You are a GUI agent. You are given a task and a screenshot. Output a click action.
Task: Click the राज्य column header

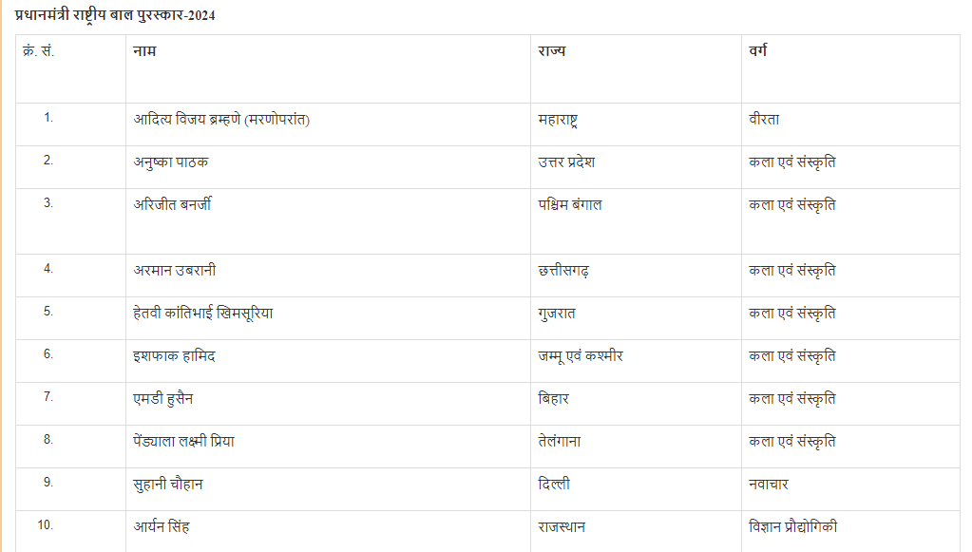coord(551,51)
